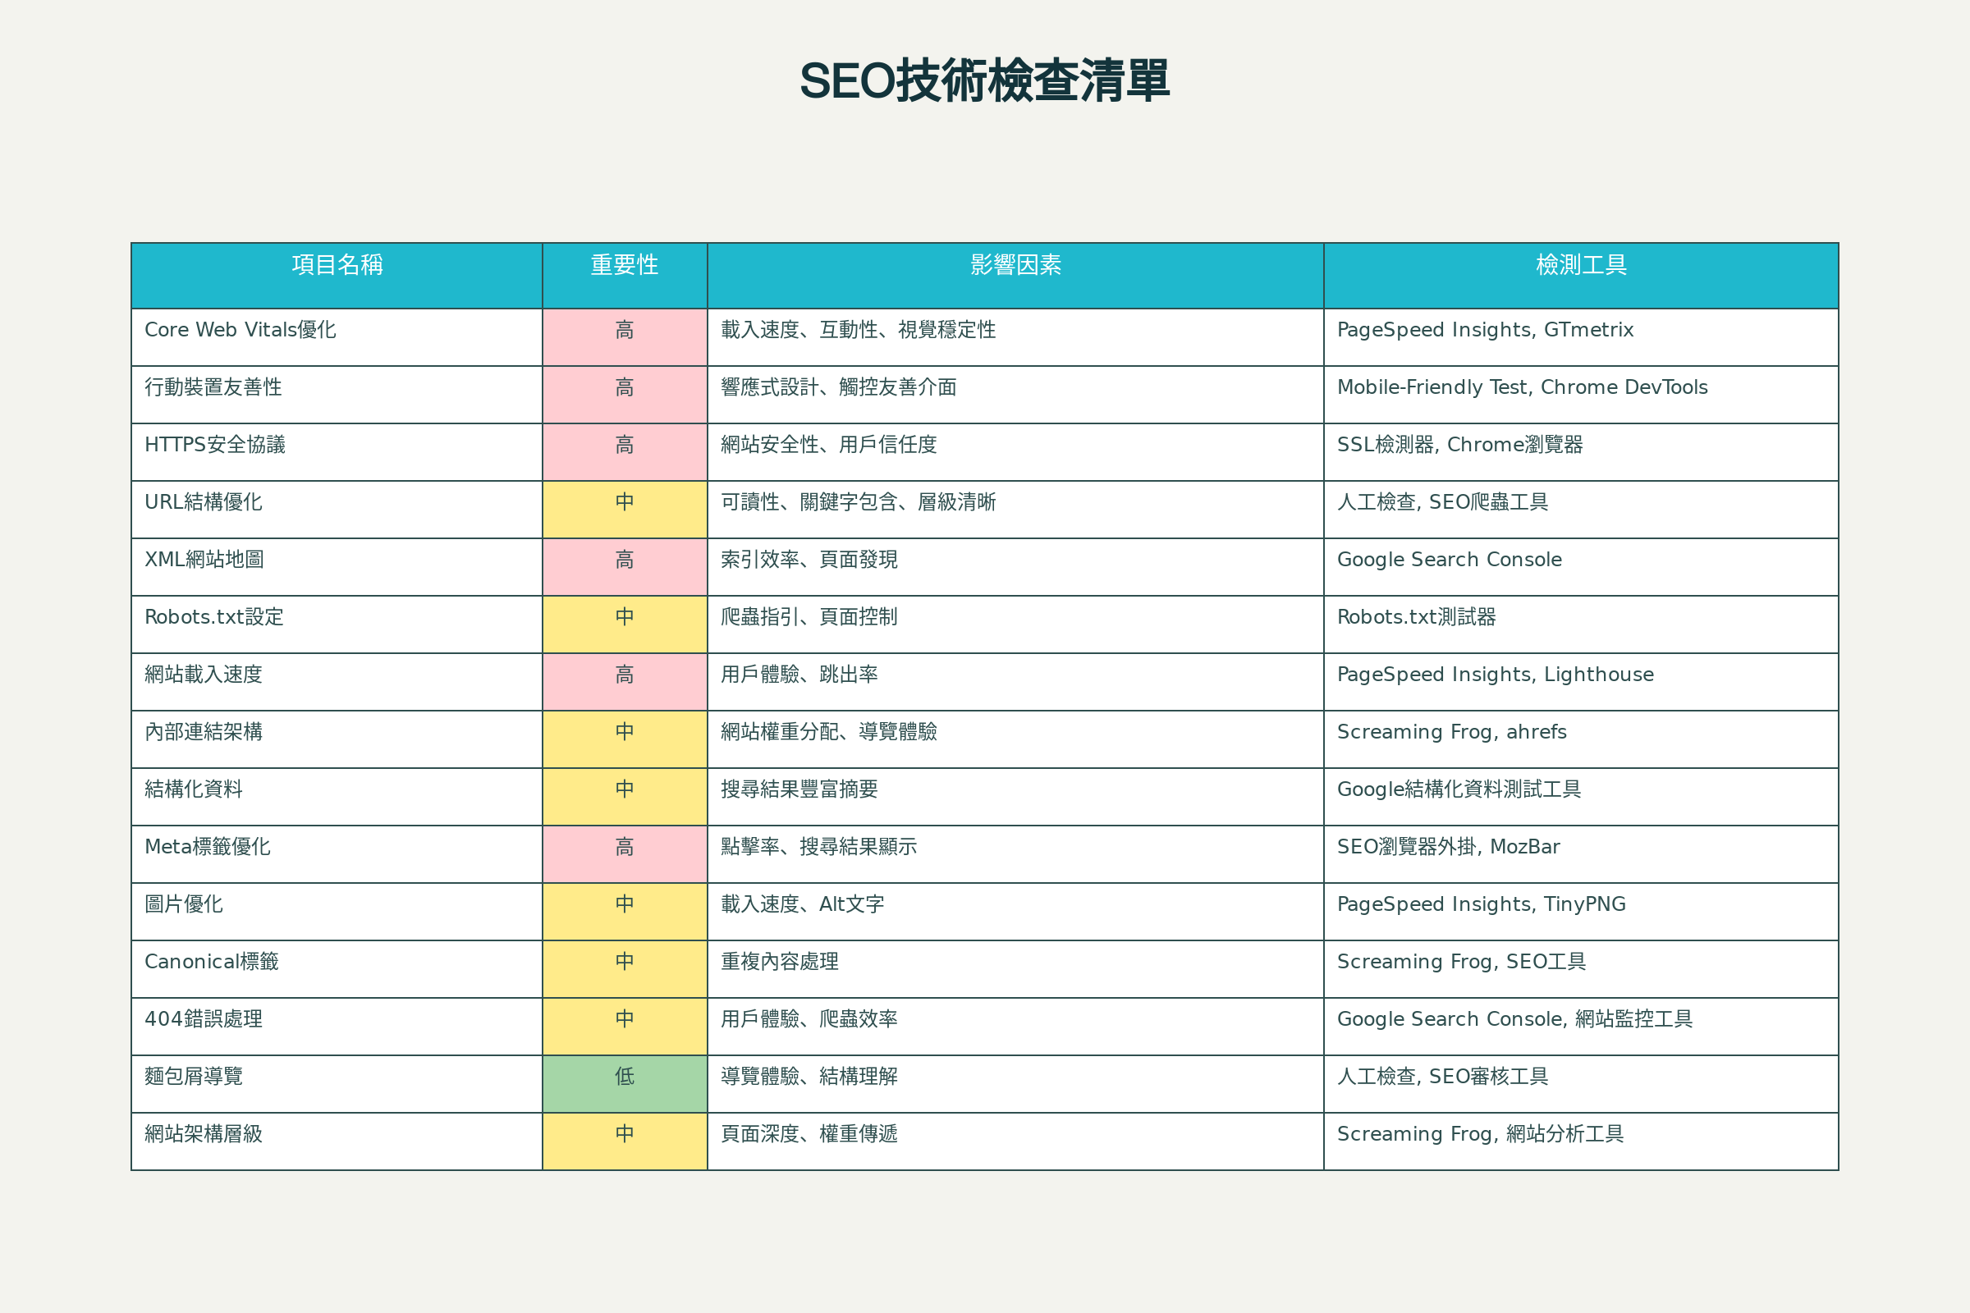The width and height of the screenshot is (1970, 1313).
Task: Click the Meta標籤優化 cell
Action: point(337,854)
